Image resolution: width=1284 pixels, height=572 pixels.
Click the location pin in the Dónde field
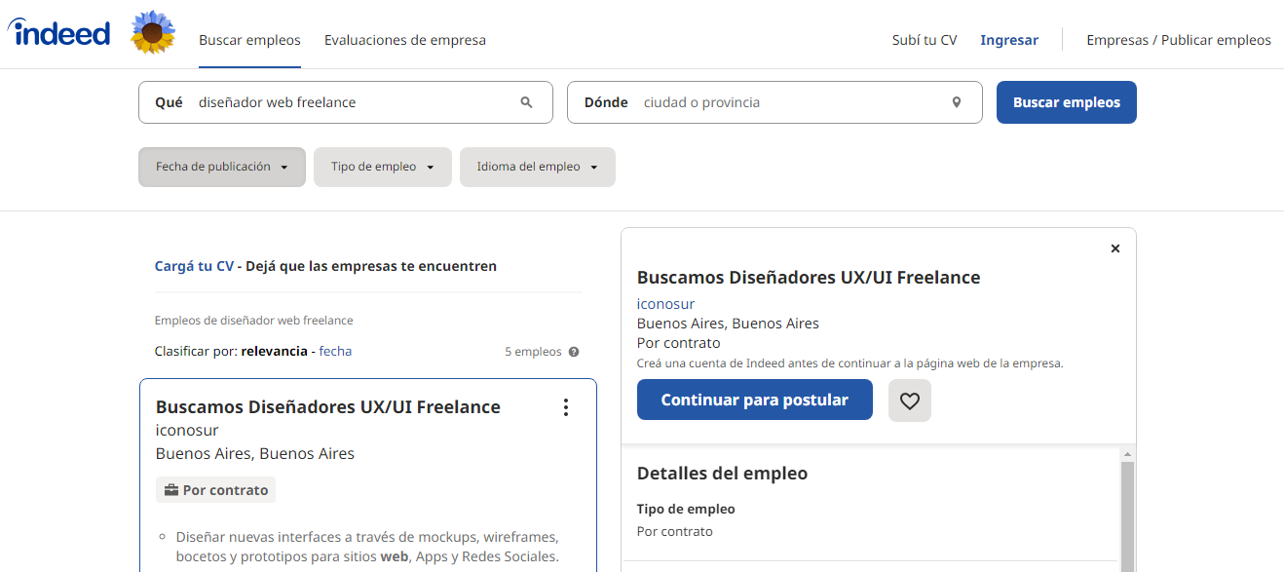(956, 101)
